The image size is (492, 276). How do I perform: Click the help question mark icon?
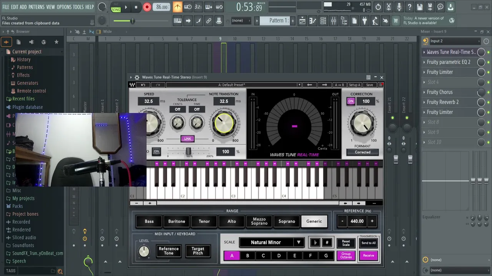[409, 7]
